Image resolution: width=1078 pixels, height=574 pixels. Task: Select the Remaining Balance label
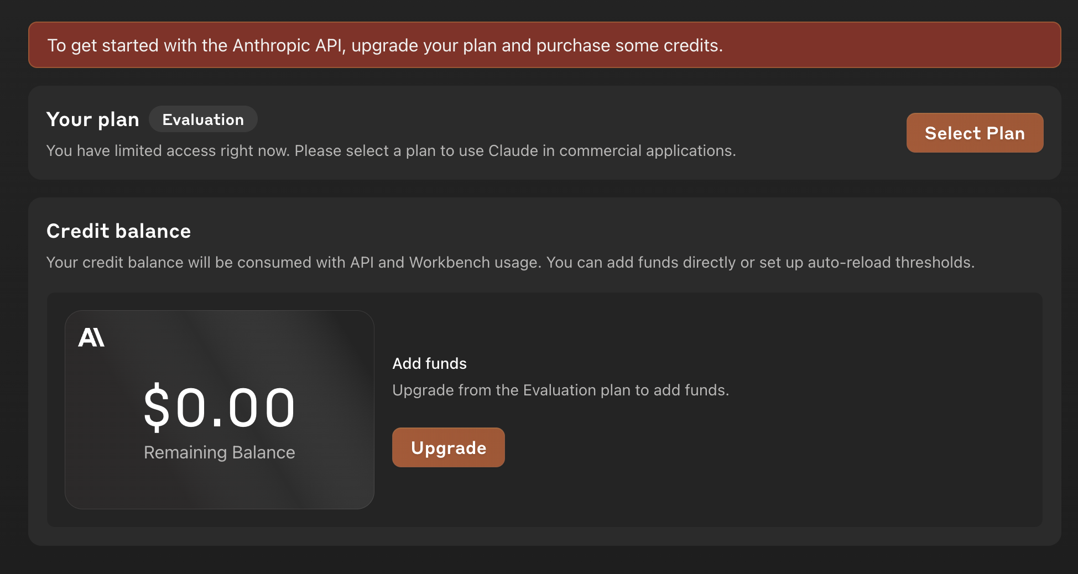220,452
